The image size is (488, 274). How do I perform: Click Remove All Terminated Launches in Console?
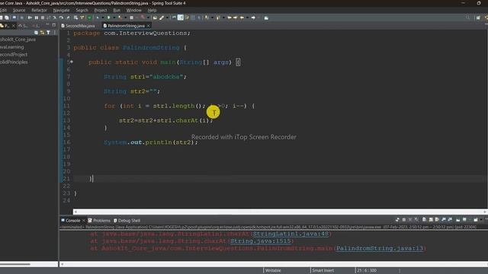(416, 220)
